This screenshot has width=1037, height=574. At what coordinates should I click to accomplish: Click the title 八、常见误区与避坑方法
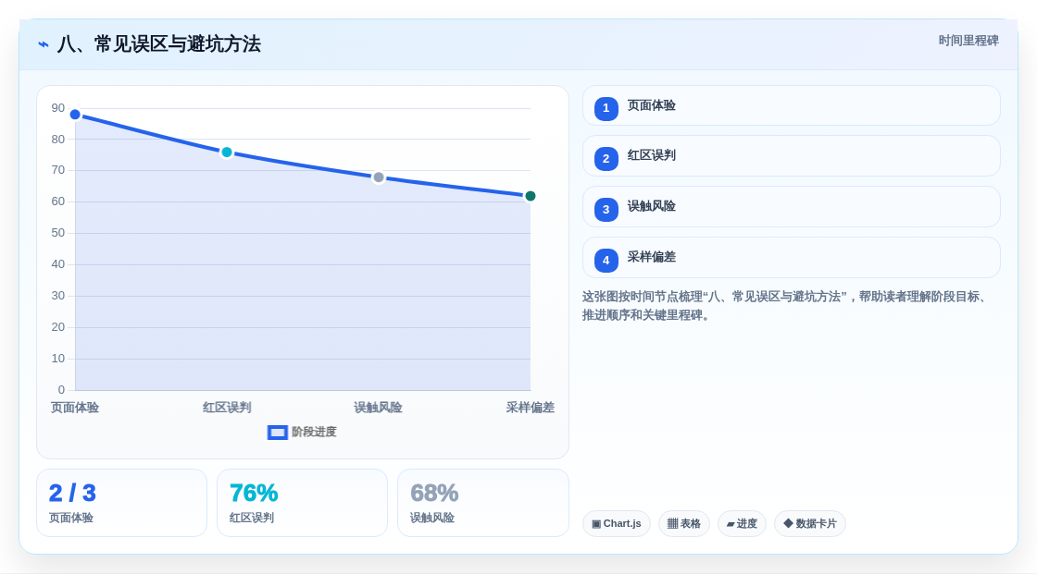pyautogui.click(x=158, y=44)
